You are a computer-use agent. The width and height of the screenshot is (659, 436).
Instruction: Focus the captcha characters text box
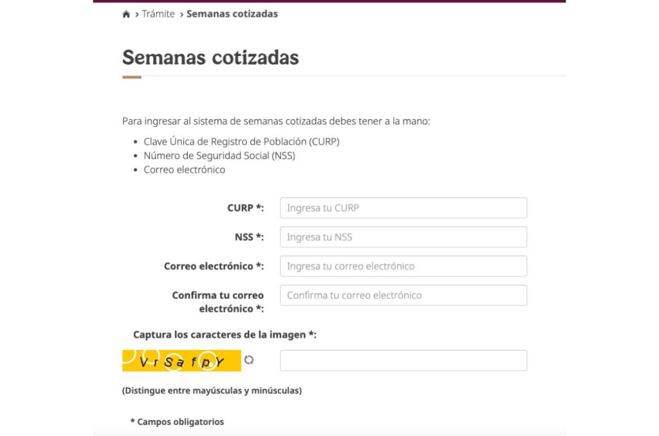(403, 360)
